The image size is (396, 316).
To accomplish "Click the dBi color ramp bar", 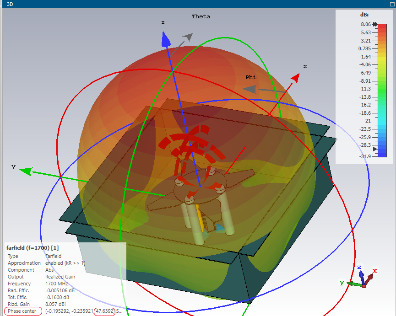I will 382,91.
